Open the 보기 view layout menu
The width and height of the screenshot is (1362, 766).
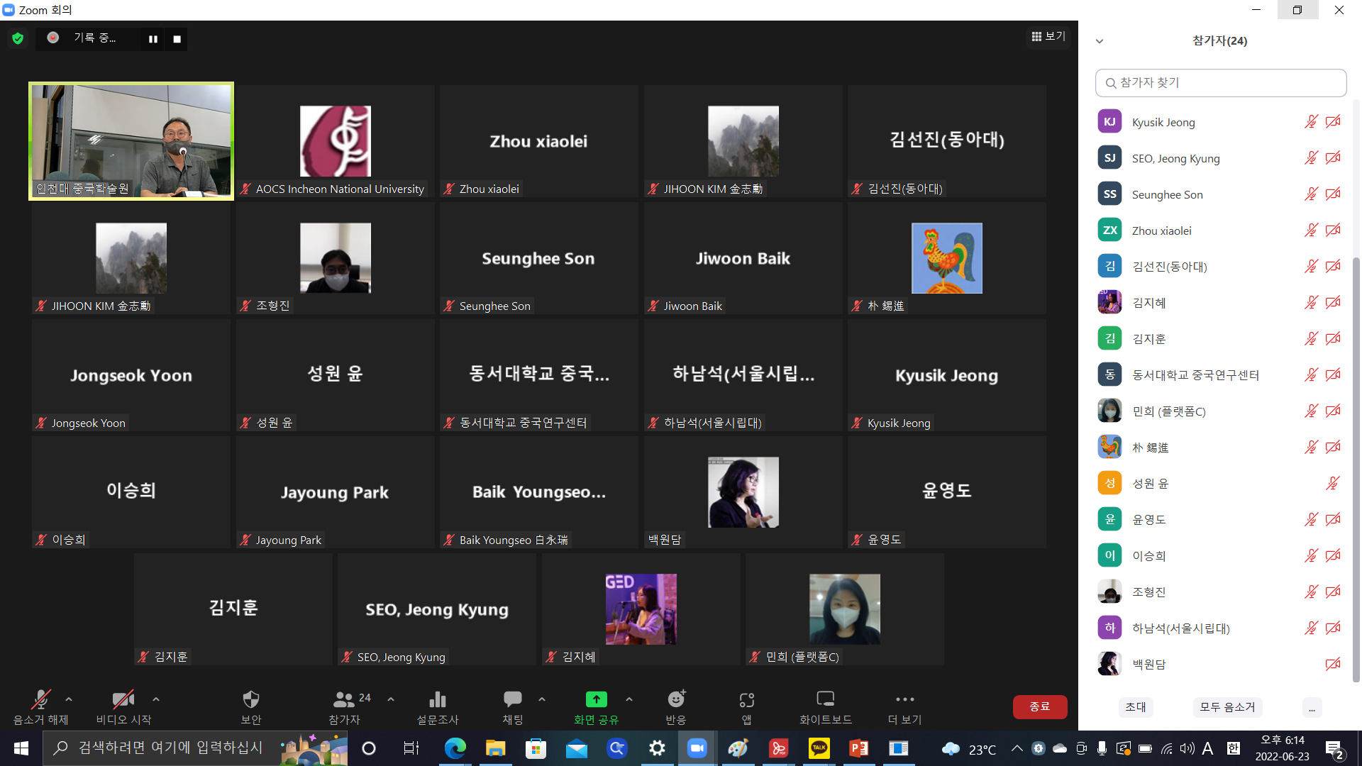pyautogui.click(x=1048, y=36)
